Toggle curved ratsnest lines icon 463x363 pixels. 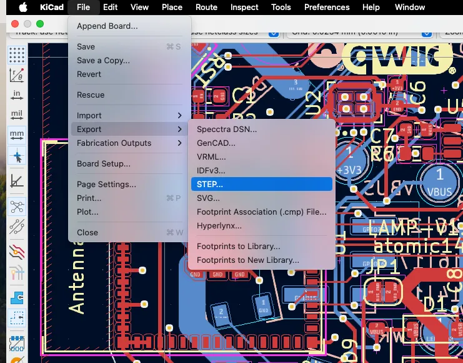coord(16,227)
